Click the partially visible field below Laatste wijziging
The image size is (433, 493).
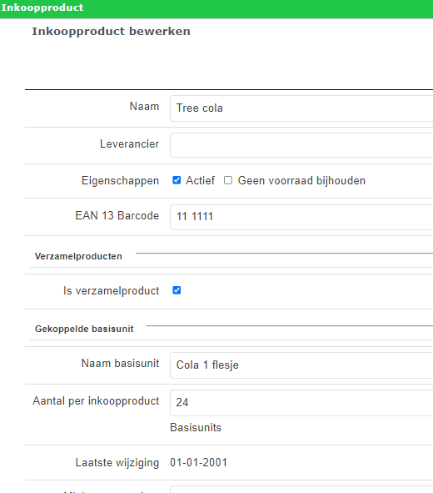point(301,490)
